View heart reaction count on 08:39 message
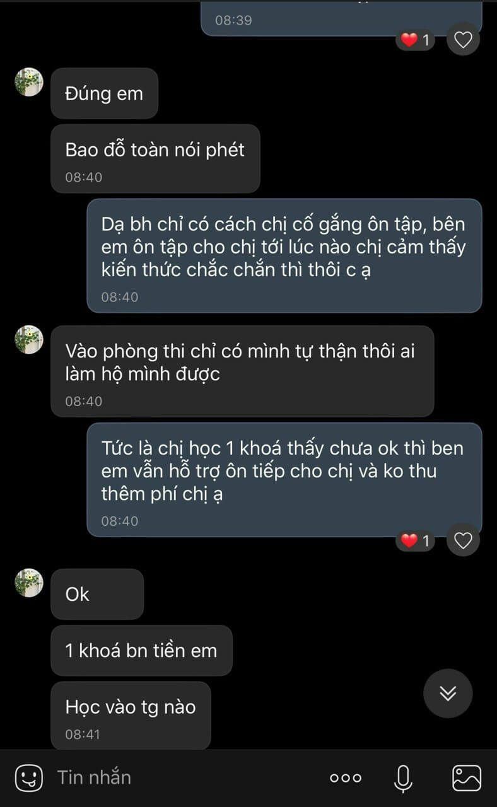 click(415, 40)
